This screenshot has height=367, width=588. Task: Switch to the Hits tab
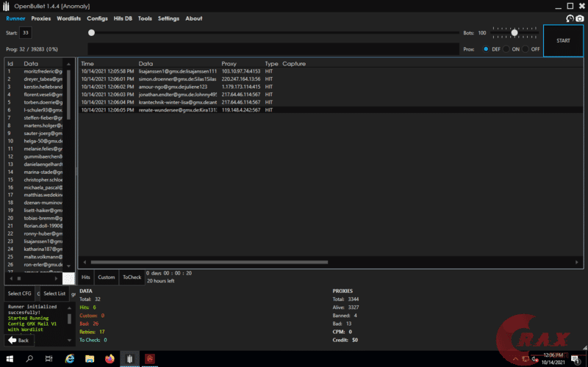click(x=86, y=277)
